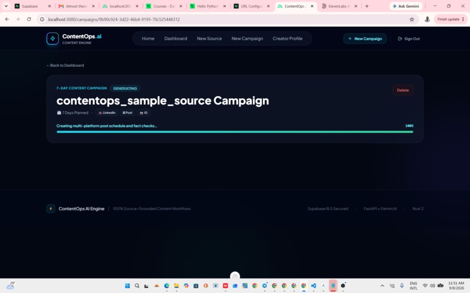The height and width of the screenshot is (293, 470).
Task: Open Ask Gemini in the browser
Action: point(406,6)
